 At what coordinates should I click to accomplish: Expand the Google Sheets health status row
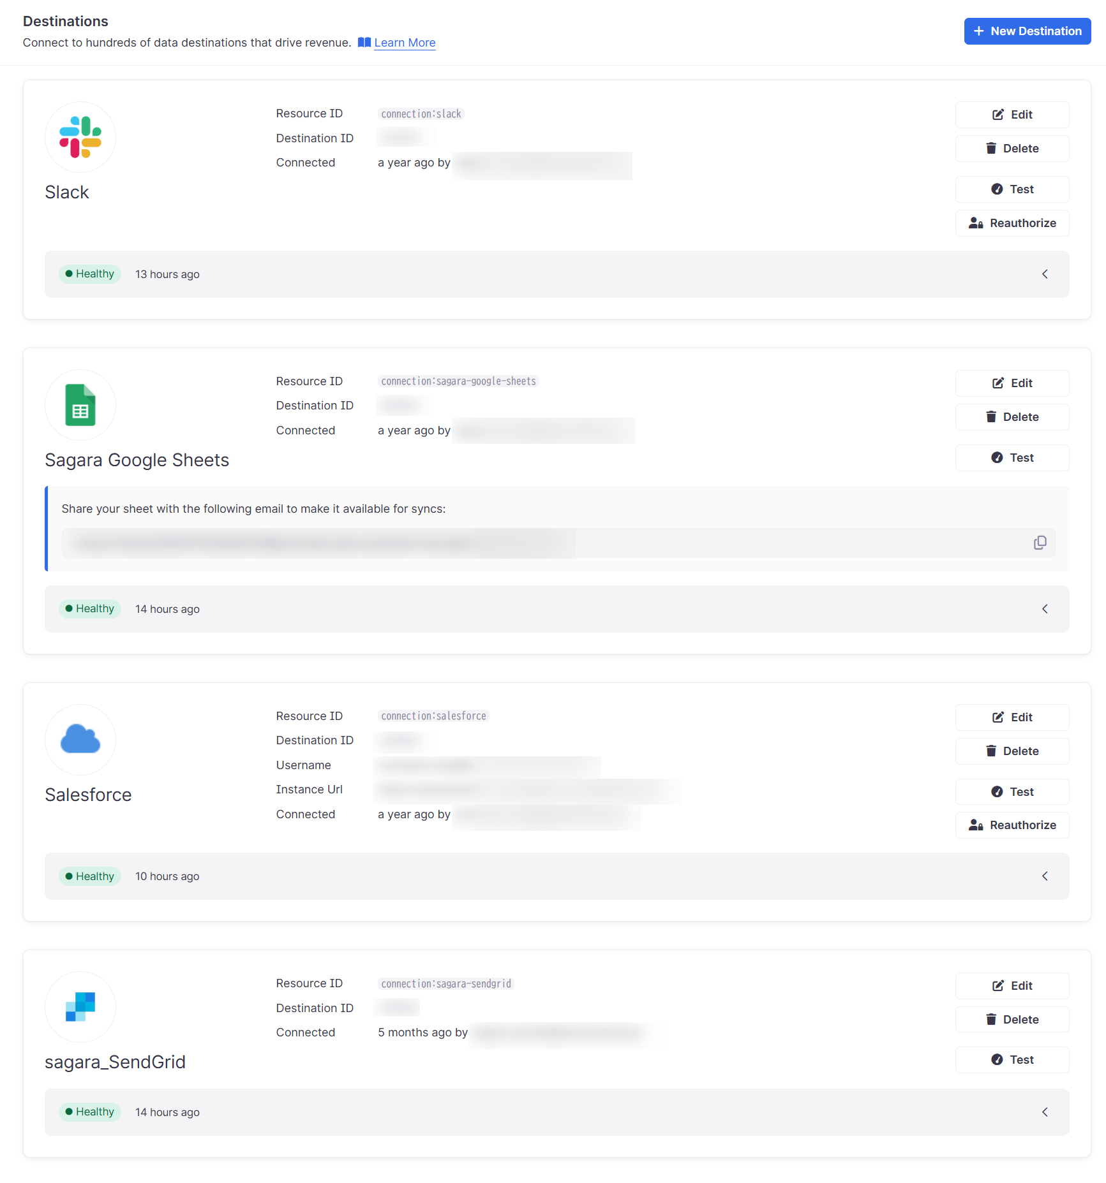click(1045, 609)
